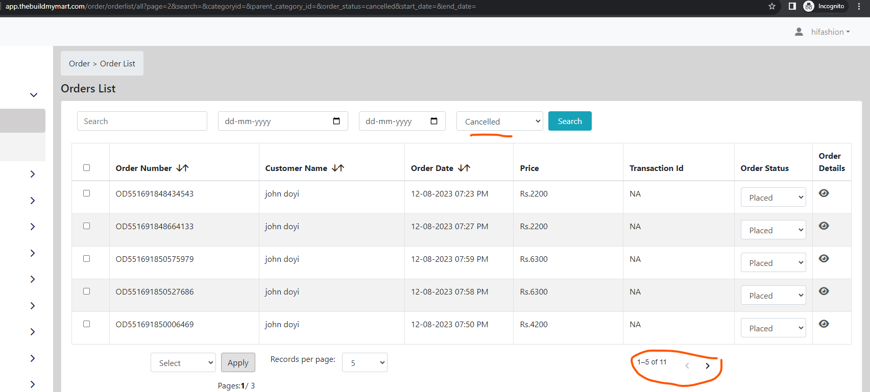The image size is (870, 392).
Task: Click the Apply button
Action: coord(238,362)
